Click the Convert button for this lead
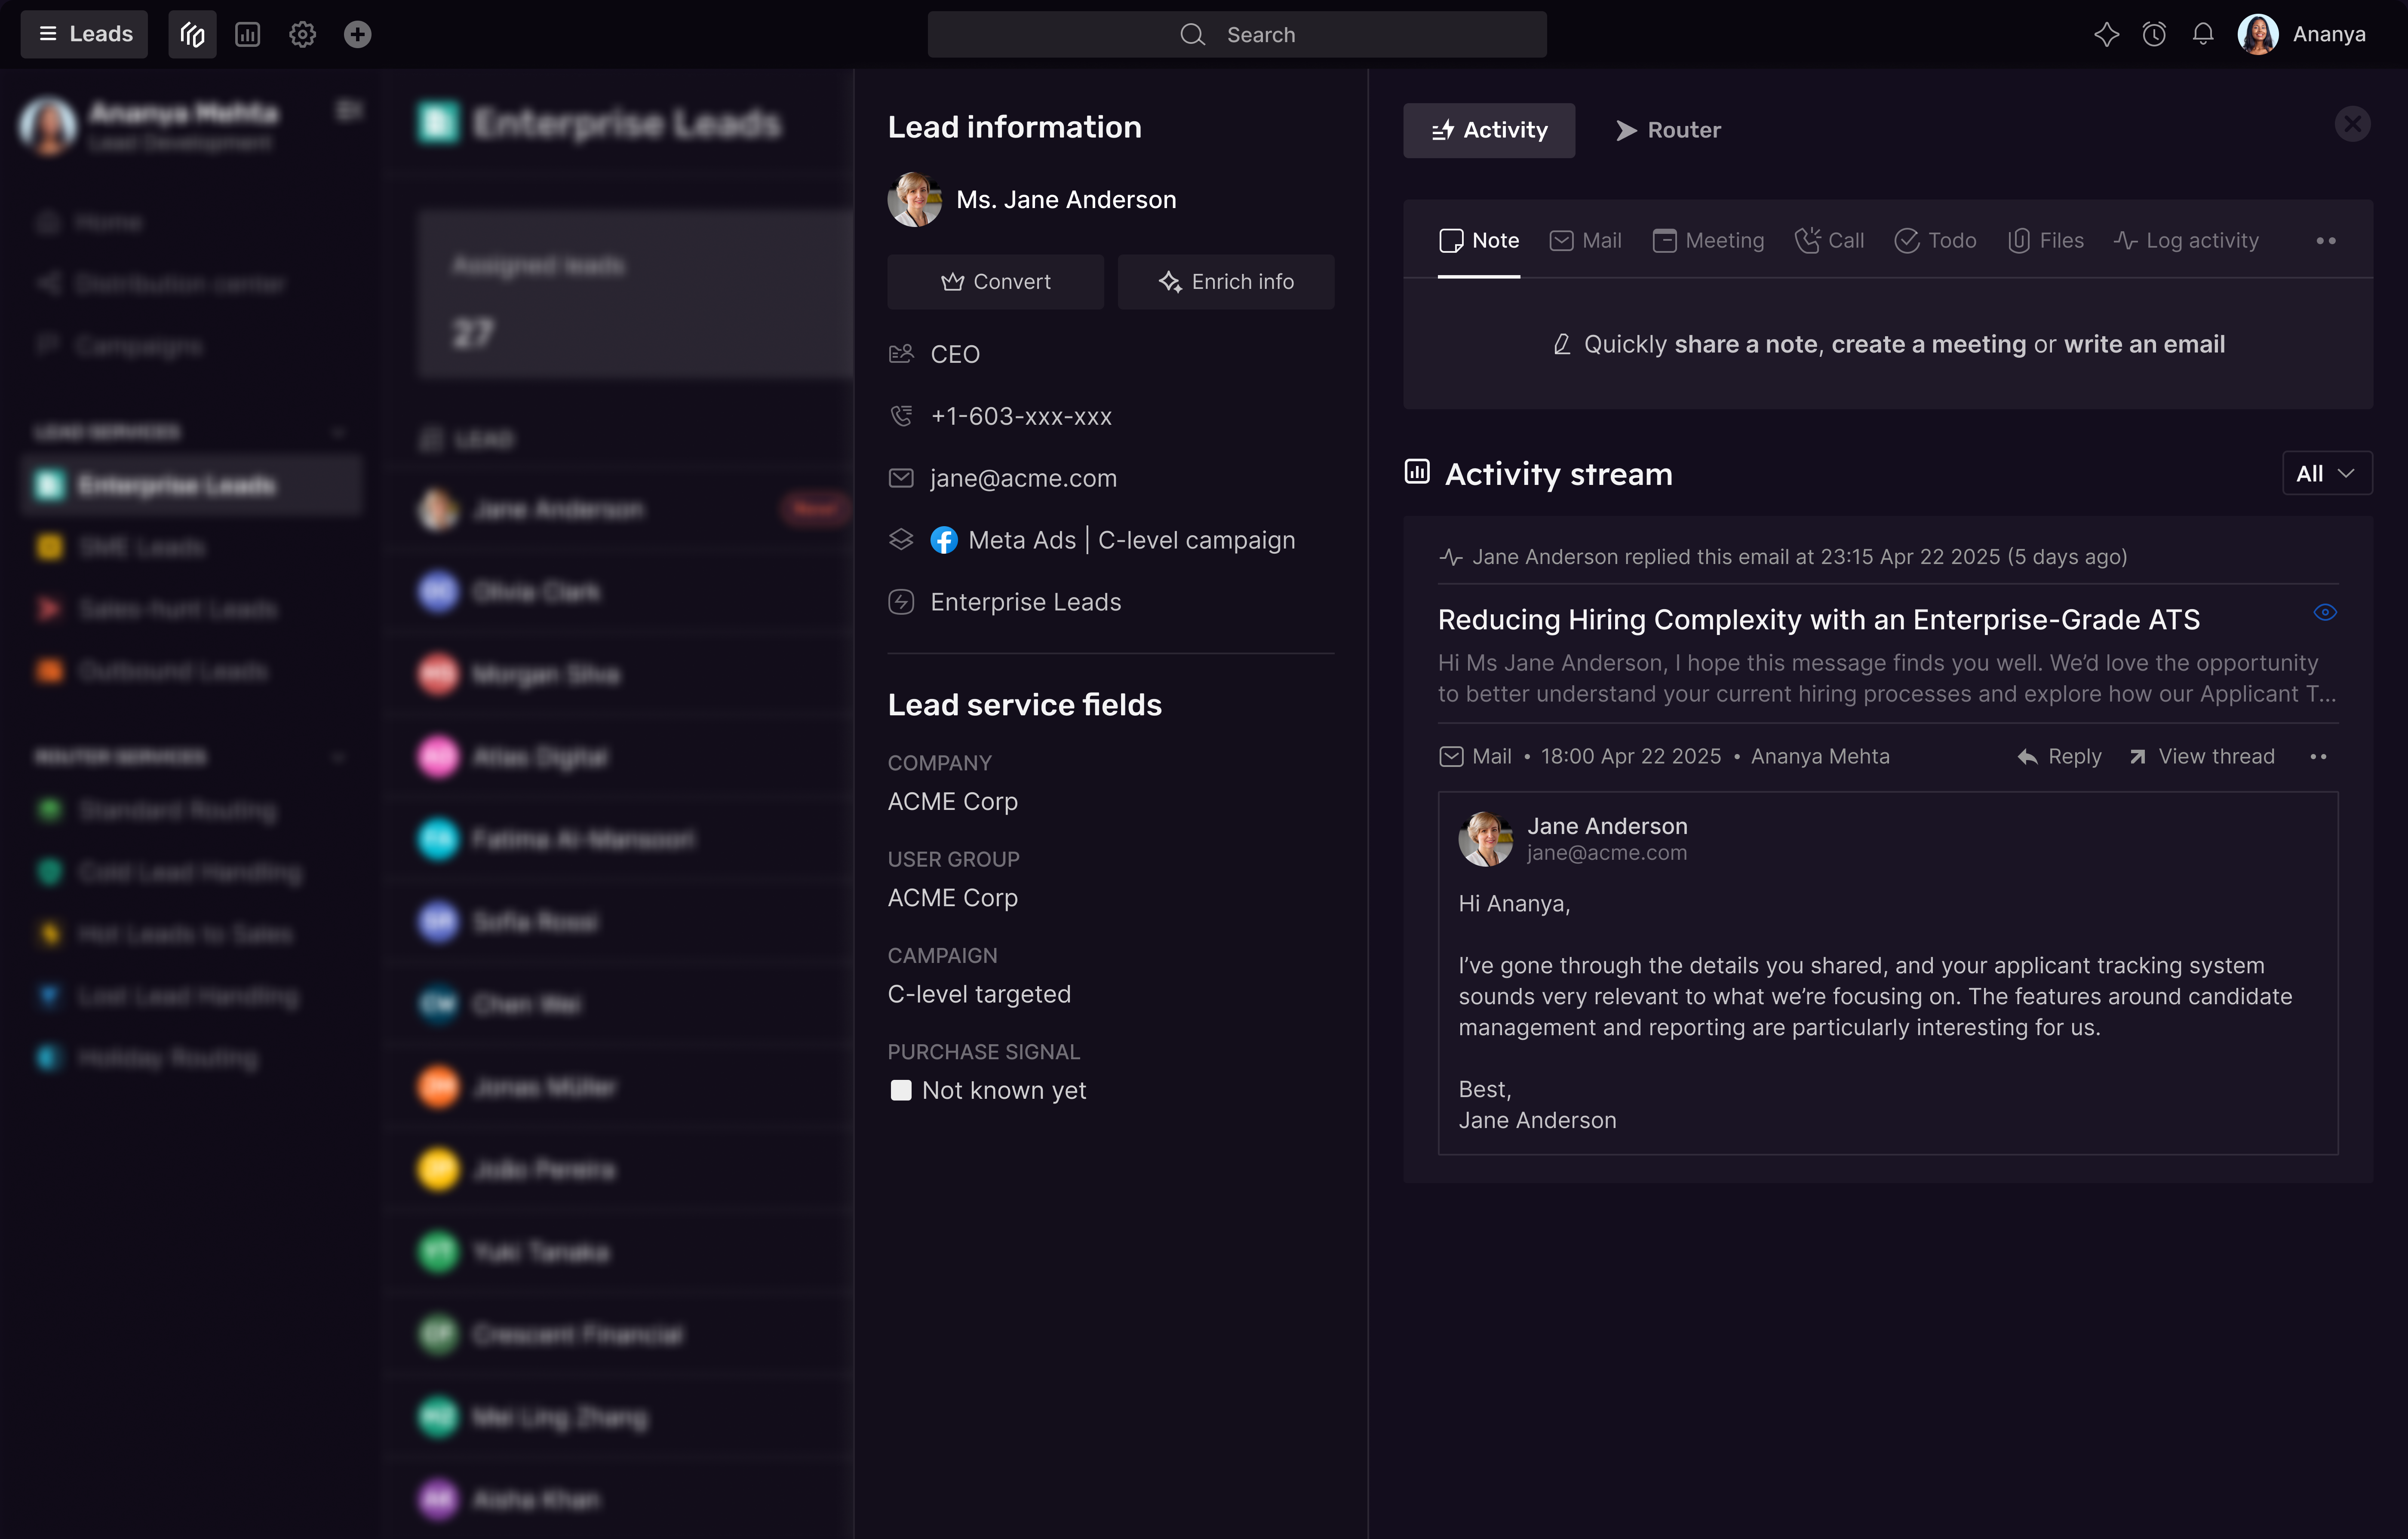 tap(995, 281)
